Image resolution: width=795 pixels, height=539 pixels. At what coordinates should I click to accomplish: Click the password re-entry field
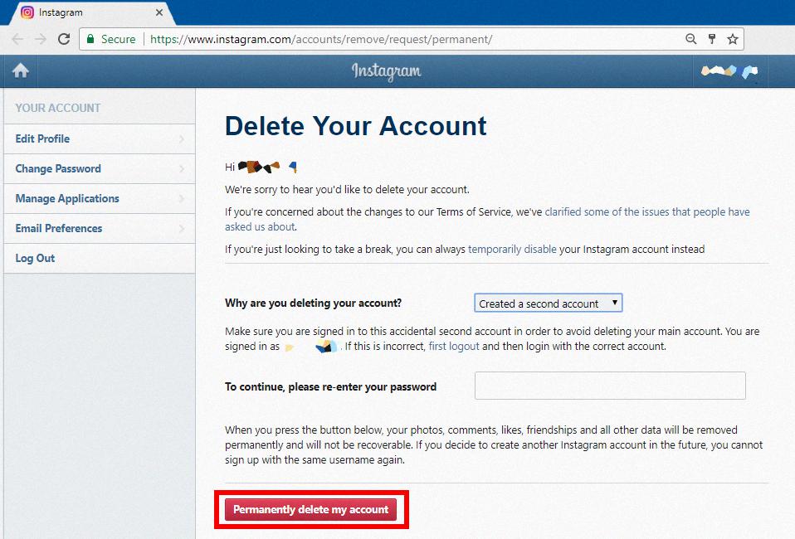pos(610,386)
